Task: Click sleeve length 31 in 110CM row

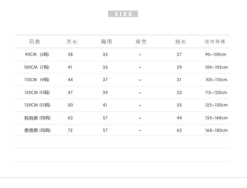Action: 179,80
